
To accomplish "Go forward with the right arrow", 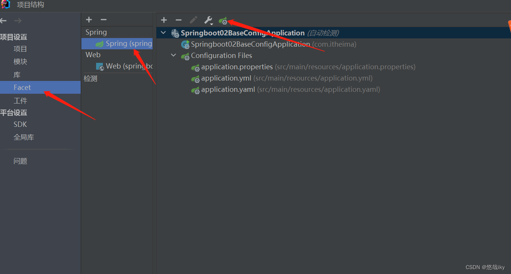I will 18,21.
